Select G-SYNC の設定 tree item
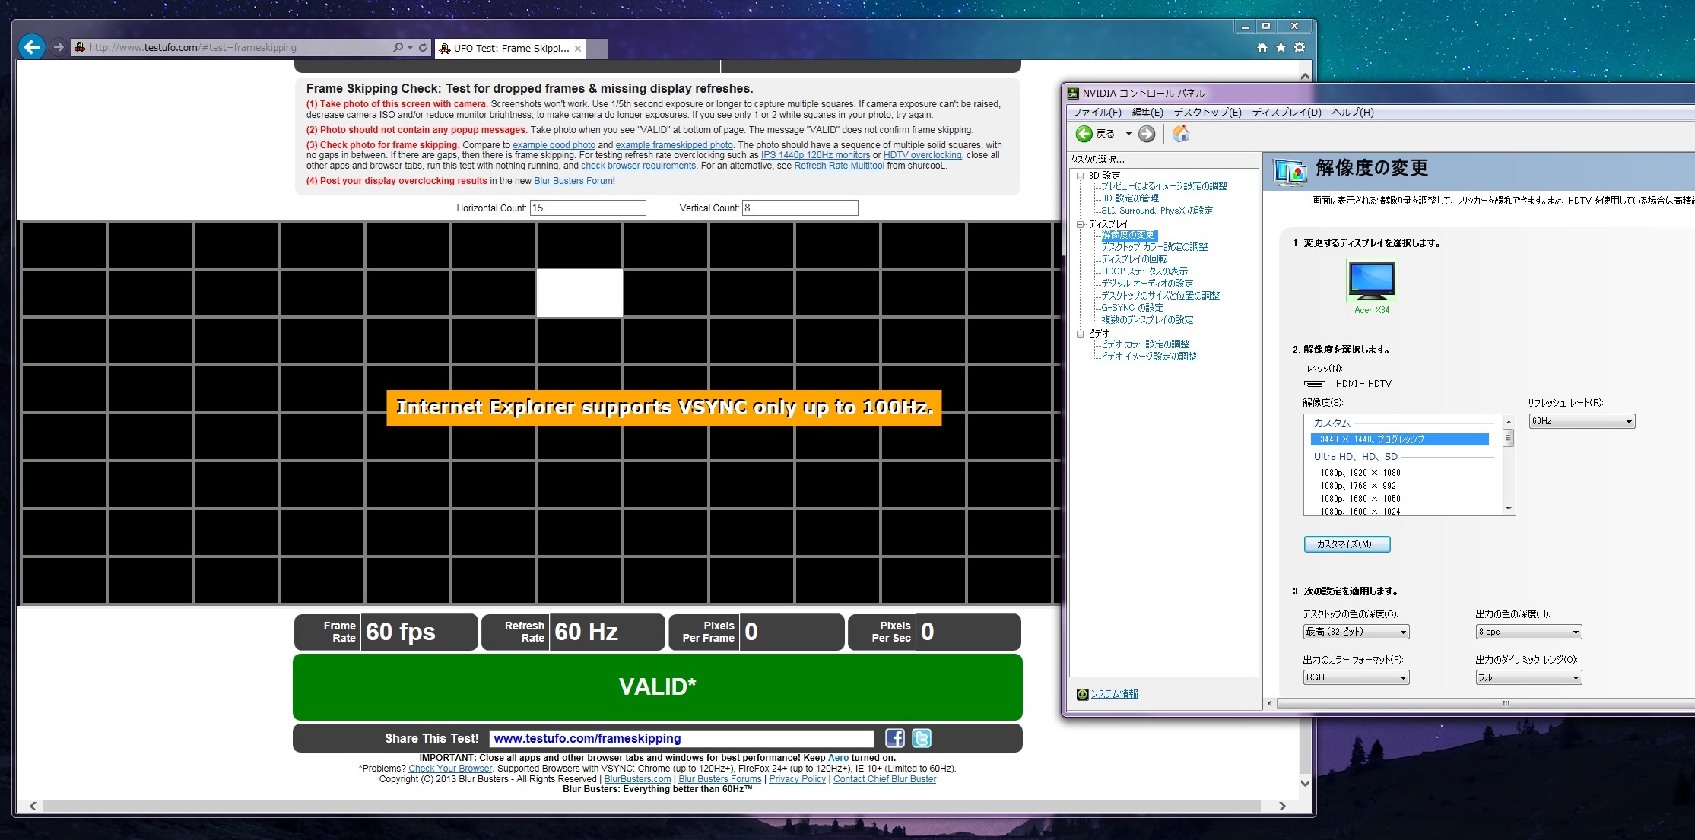The image size is (1695, 840). pyautogui.click(x=1132, y=308)
